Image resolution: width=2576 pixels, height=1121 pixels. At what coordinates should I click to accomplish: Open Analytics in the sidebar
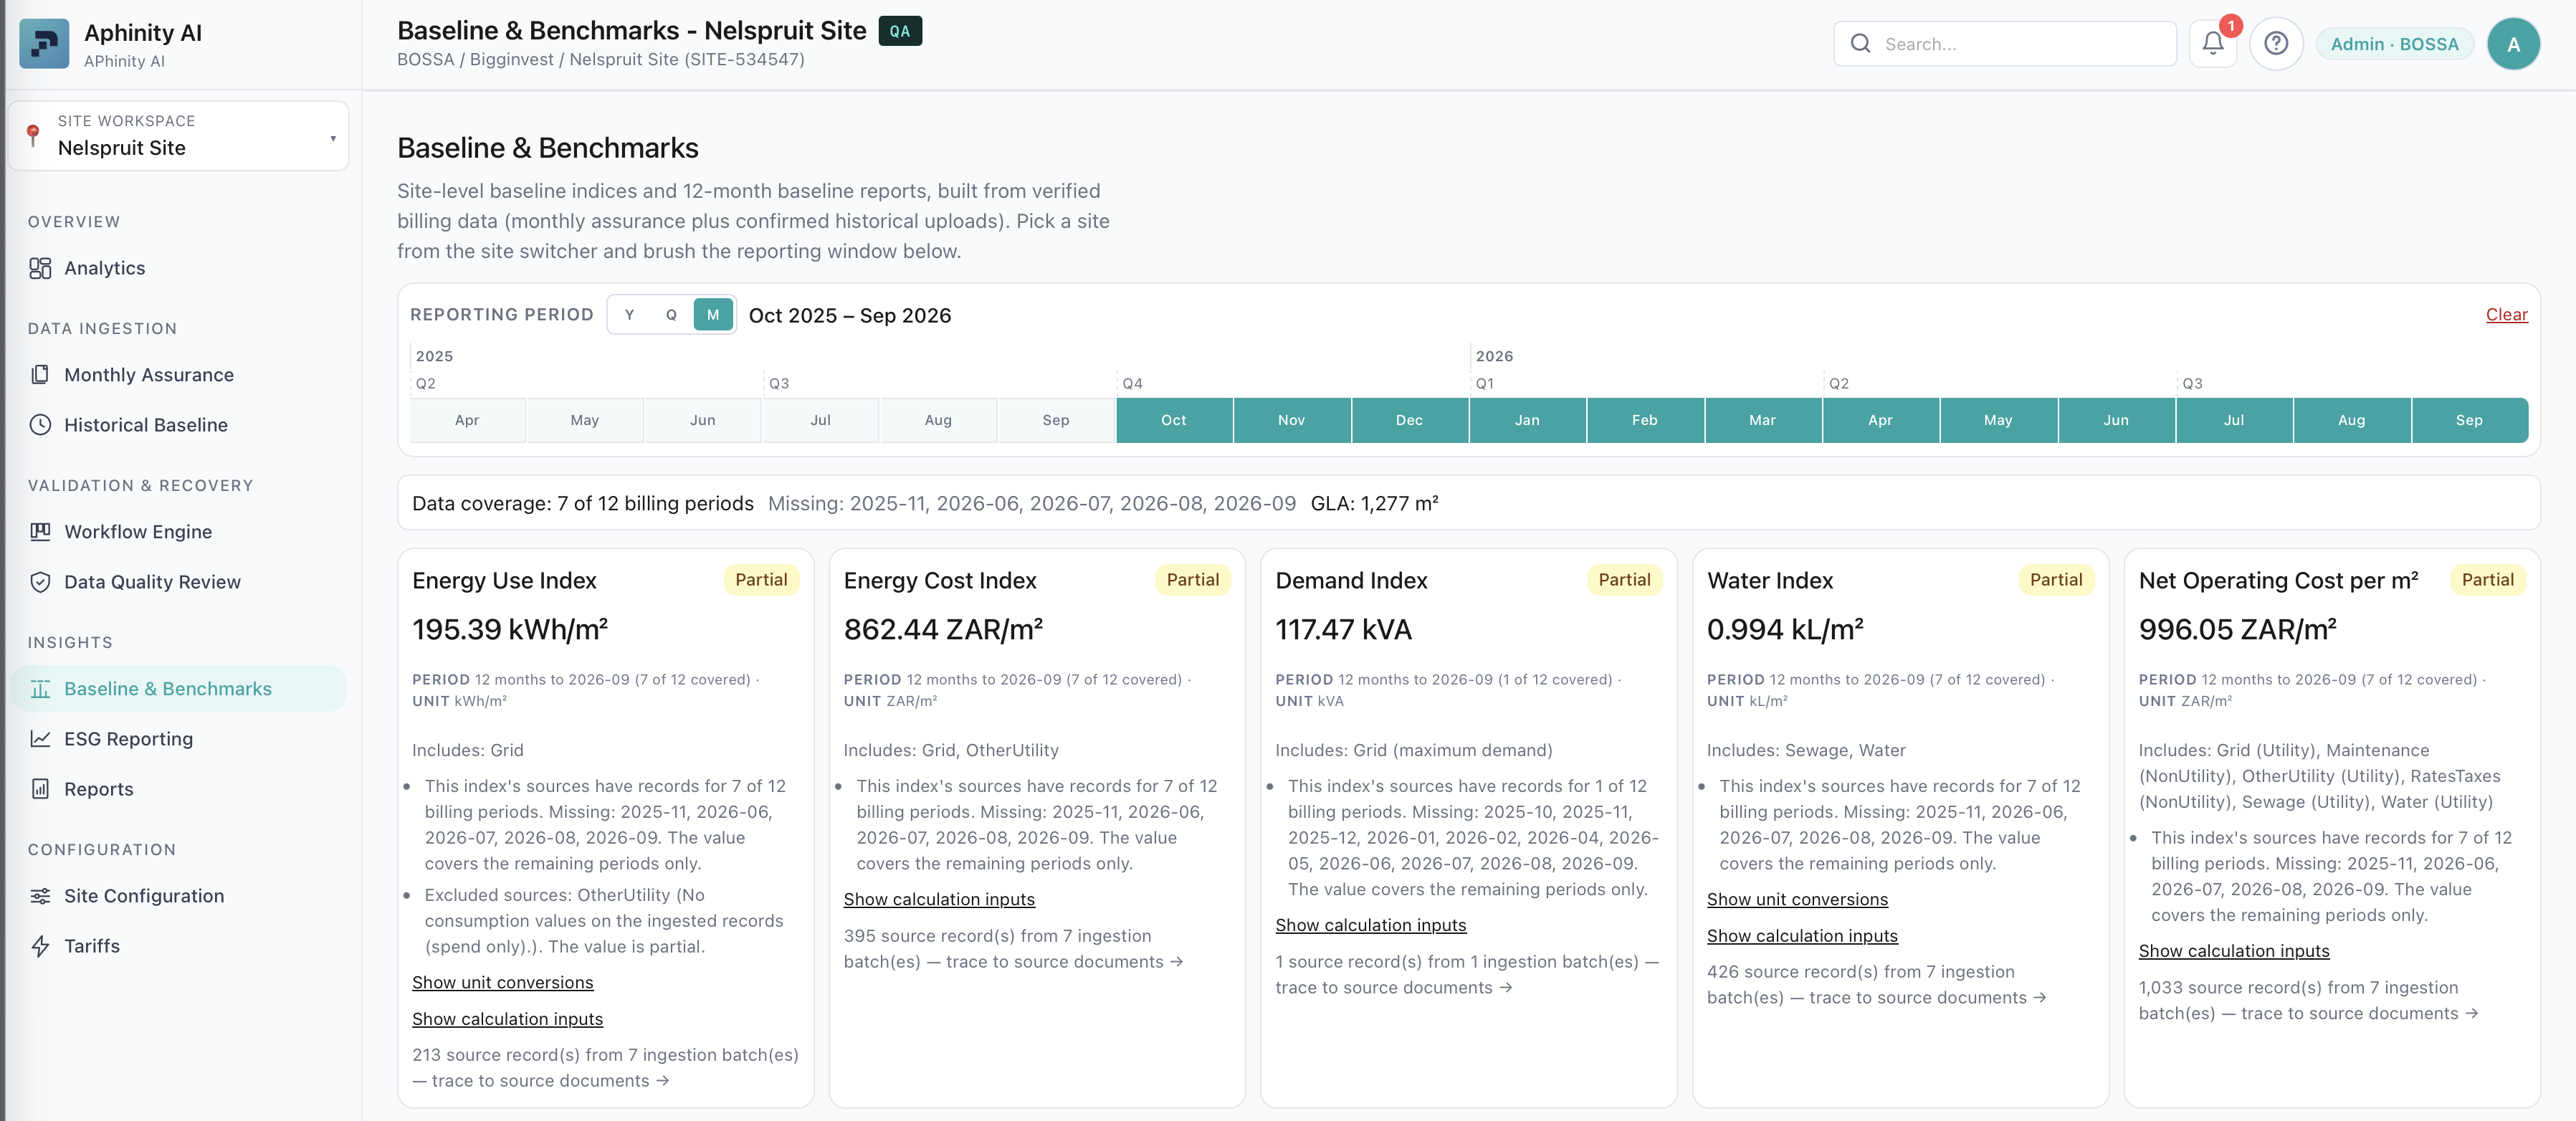[x=178, y=268]
